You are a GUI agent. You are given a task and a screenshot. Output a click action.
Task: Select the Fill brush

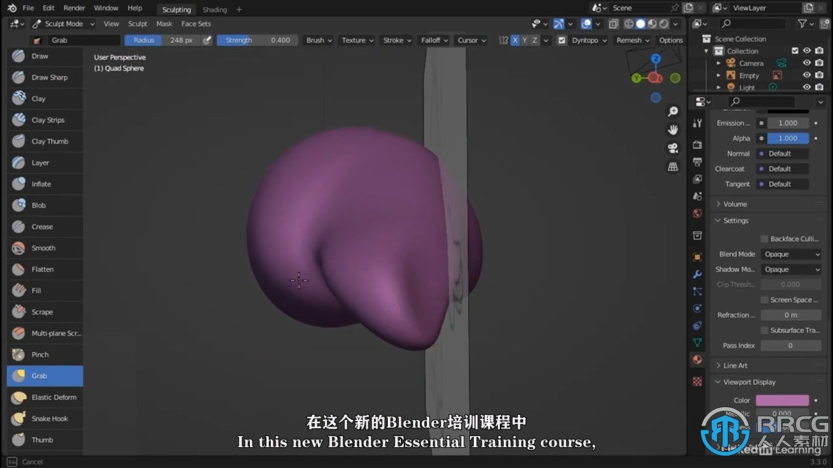(45, 291)
